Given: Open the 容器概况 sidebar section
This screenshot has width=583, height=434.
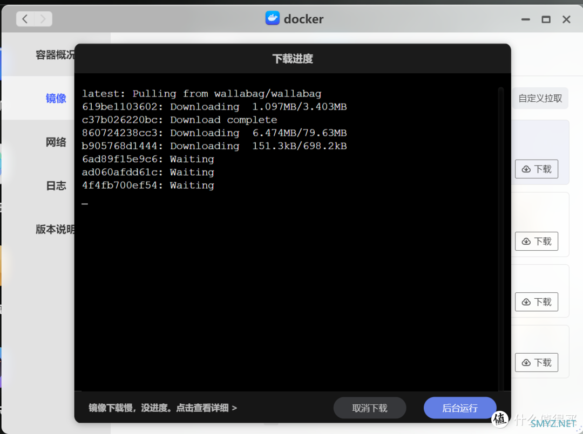Looking at the screenshot, I should pos(55,55).
